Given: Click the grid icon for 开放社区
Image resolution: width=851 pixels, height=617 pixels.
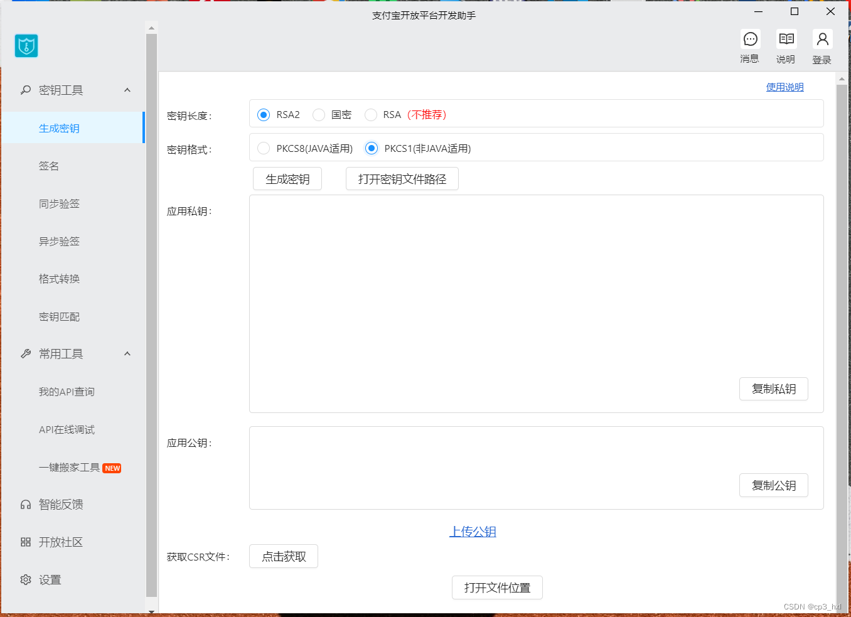Looking at the screenshot, I should (x=26, y=542).
